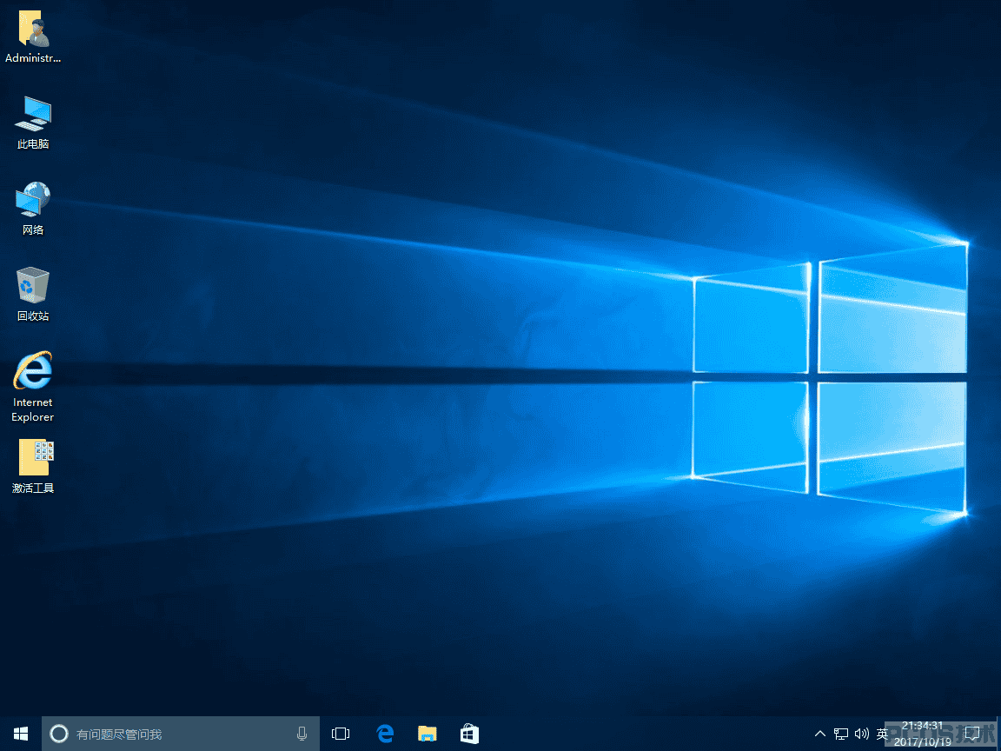Select the 回收站 Recycle Bin icon

(33, 285)
